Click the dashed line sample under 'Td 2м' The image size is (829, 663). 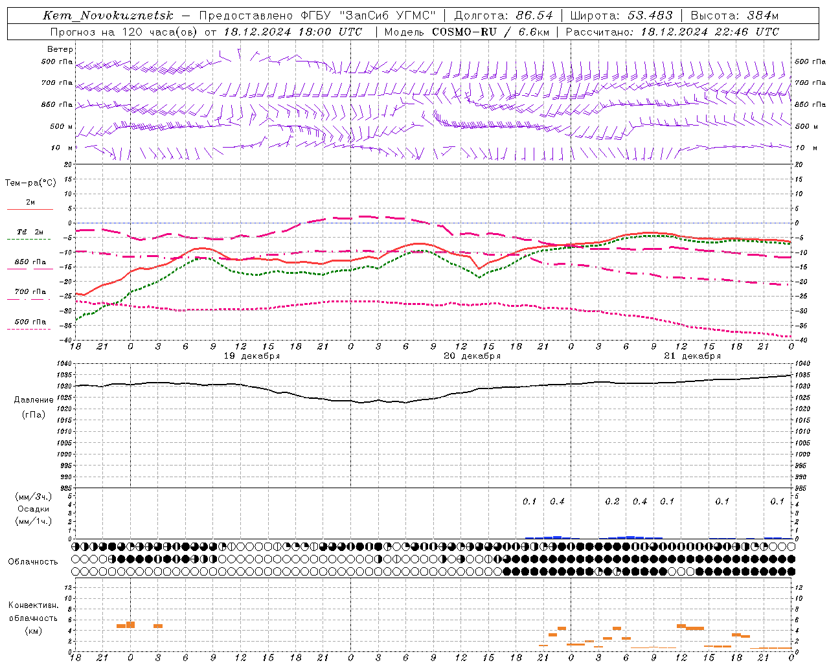pos(28,240)
